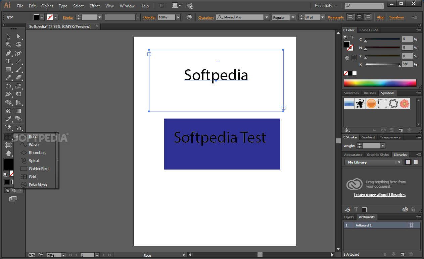Viewport: 424px width, 259px height.
Task: Select the Rectangle tool
Action: [x=8, y=69]
